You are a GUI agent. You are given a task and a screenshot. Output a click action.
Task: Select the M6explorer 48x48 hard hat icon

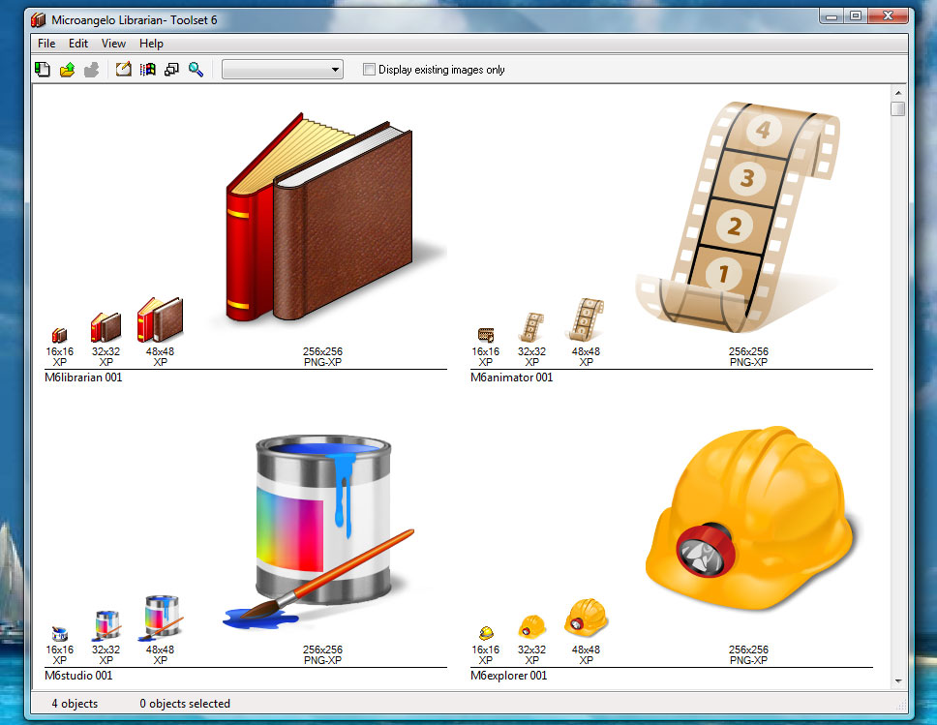coord(586,618)
